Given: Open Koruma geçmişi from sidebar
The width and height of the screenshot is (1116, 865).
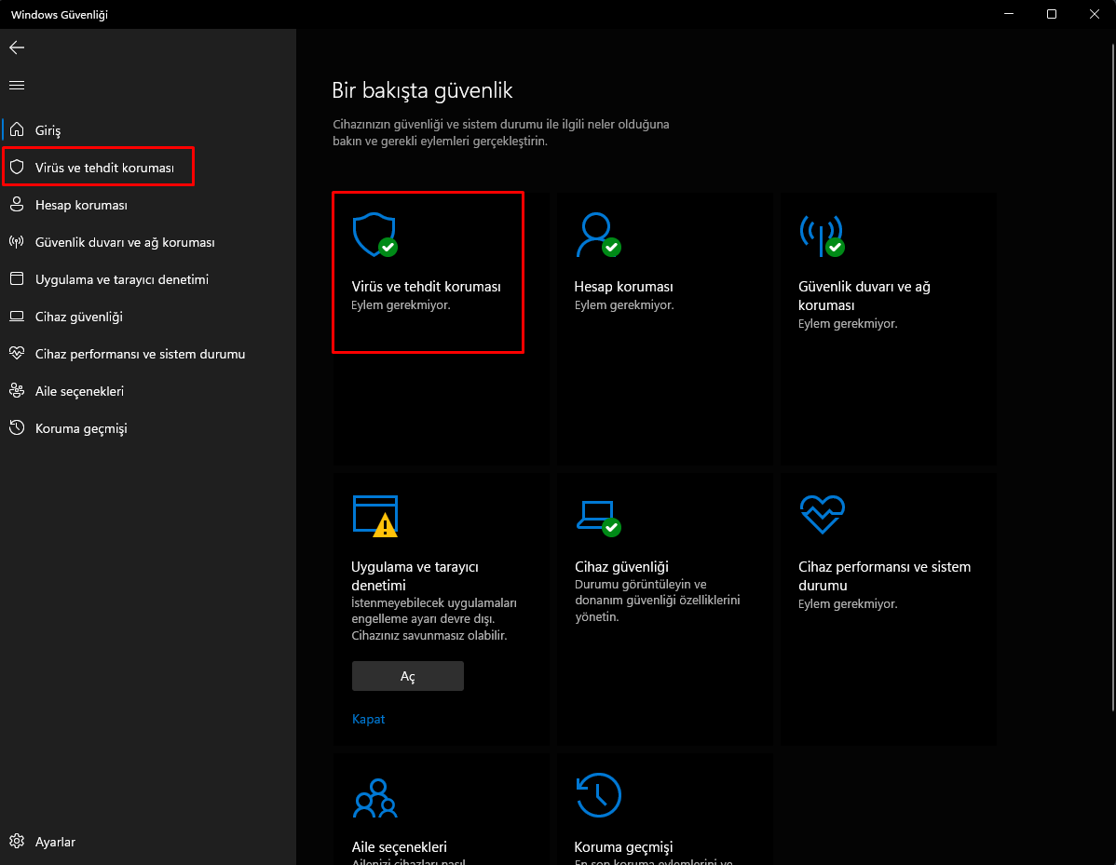Looking at the screenshot, I should [148, 428].
